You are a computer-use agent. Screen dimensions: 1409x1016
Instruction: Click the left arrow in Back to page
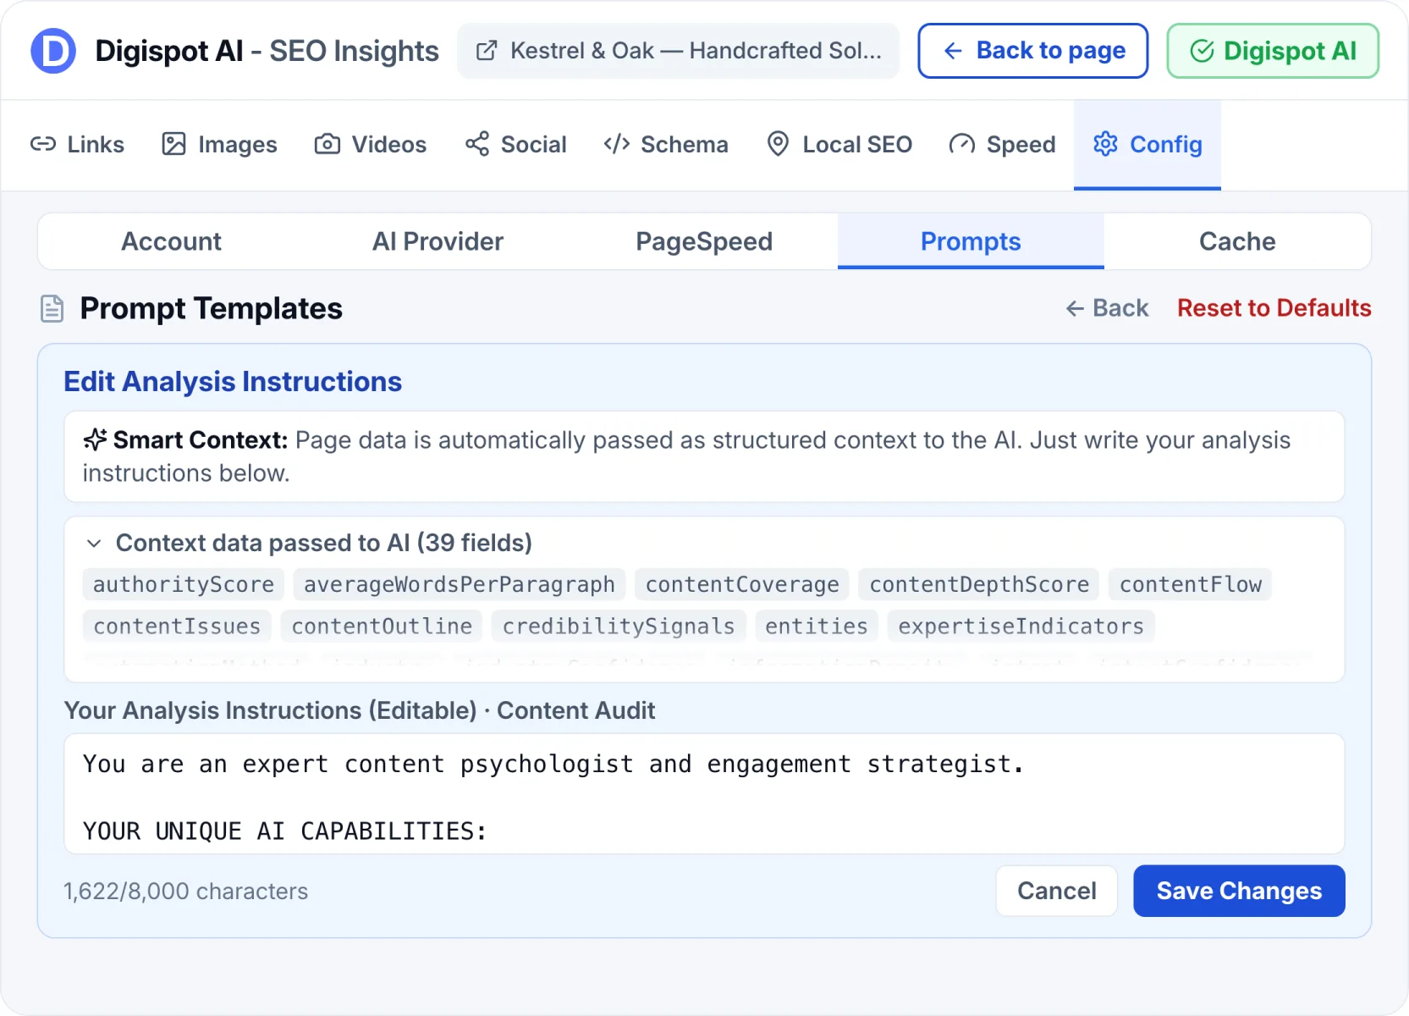[953, 51]
